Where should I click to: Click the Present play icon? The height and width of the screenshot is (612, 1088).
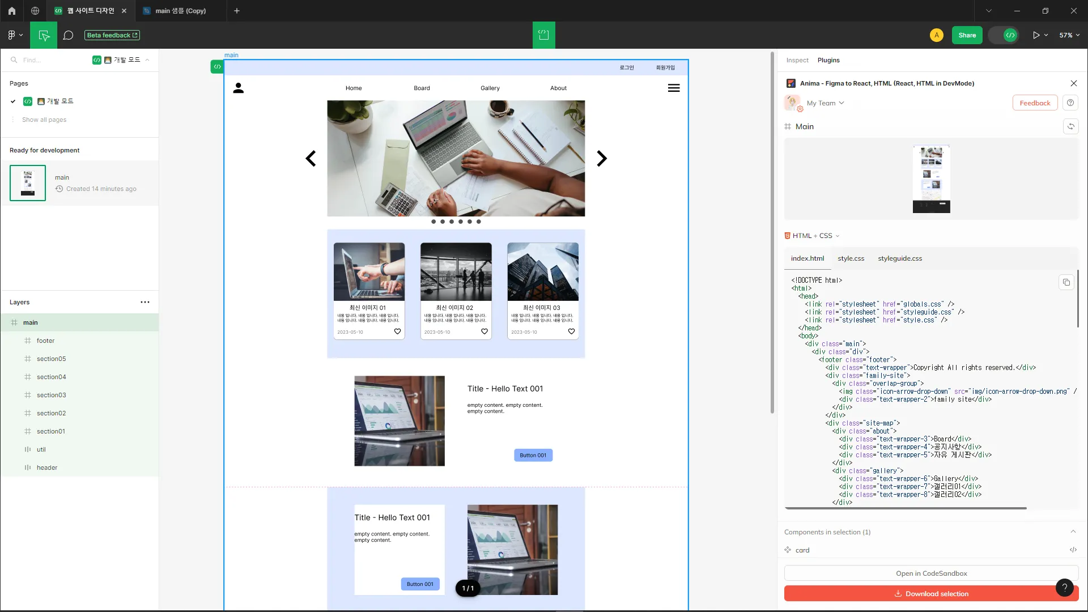[x=1036, y=35]
